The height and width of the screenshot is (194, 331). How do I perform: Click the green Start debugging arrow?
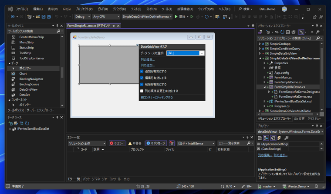[176, 16]
